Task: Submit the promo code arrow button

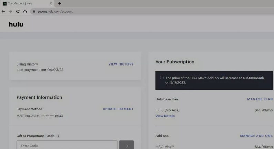Action: [x=126, y=145]
